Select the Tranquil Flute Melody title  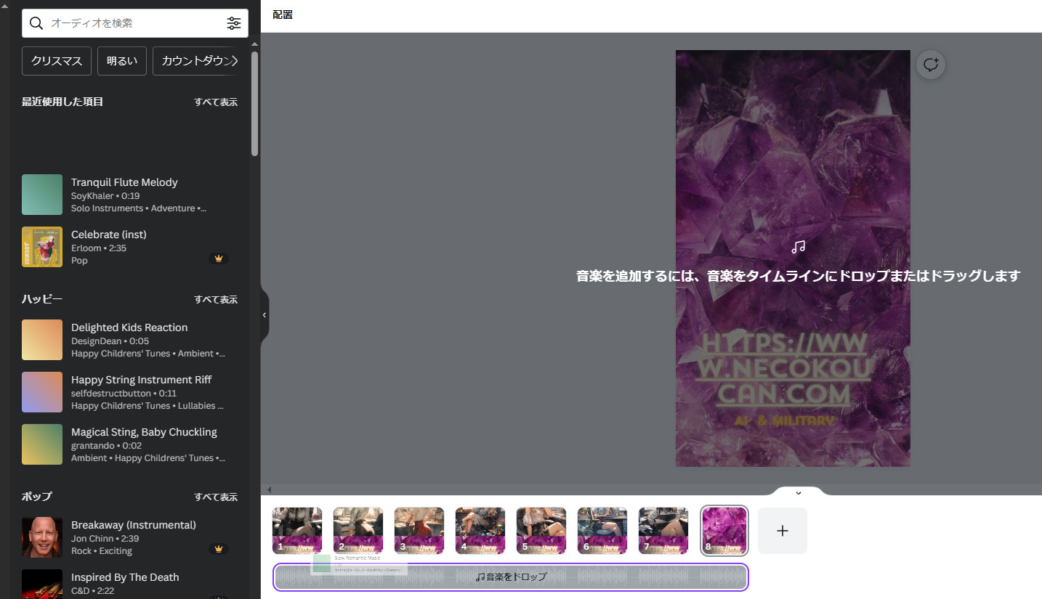(x=124, y=182)
